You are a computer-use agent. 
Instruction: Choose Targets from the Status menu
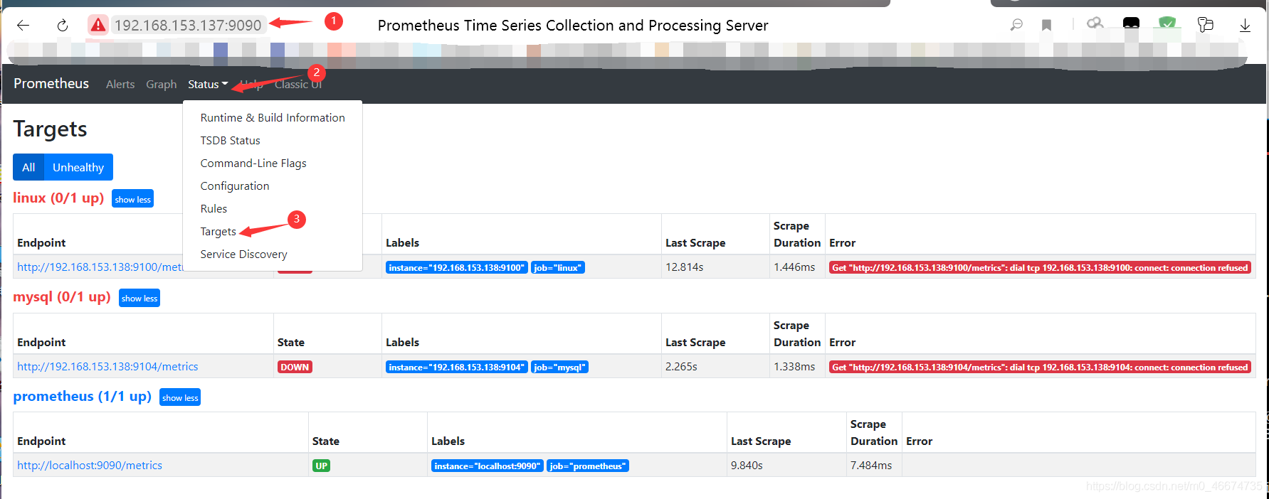pos(218,232)
